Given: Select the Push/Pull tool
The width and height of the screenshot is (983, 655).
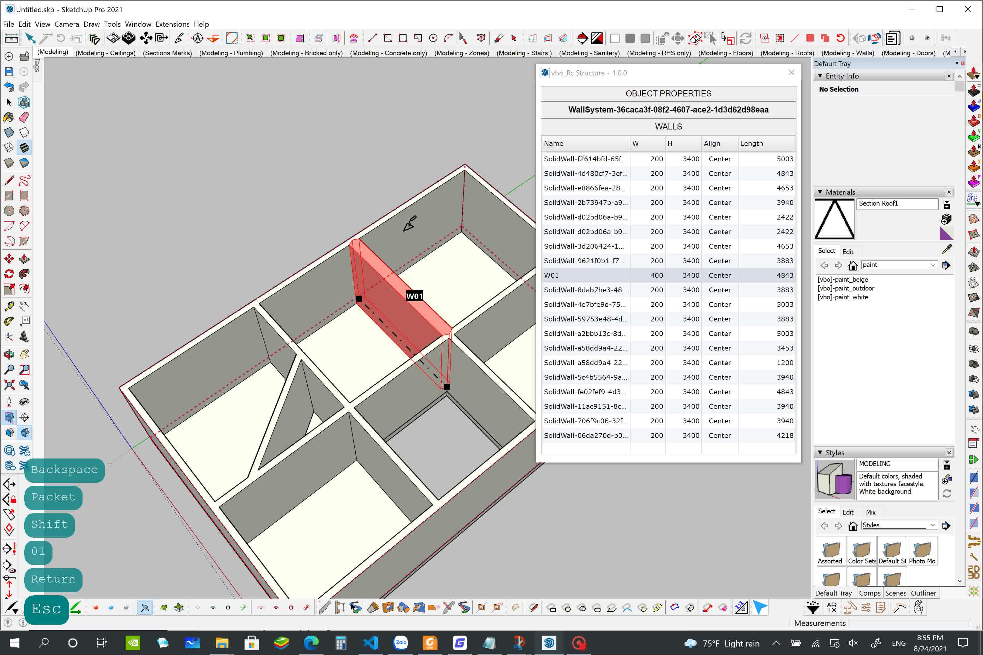Looking at the screenshot, I should pos(24,259).
